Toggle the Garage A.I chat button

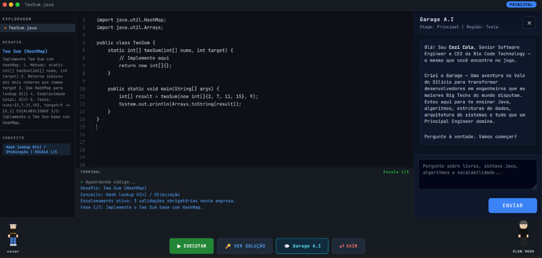302,246
